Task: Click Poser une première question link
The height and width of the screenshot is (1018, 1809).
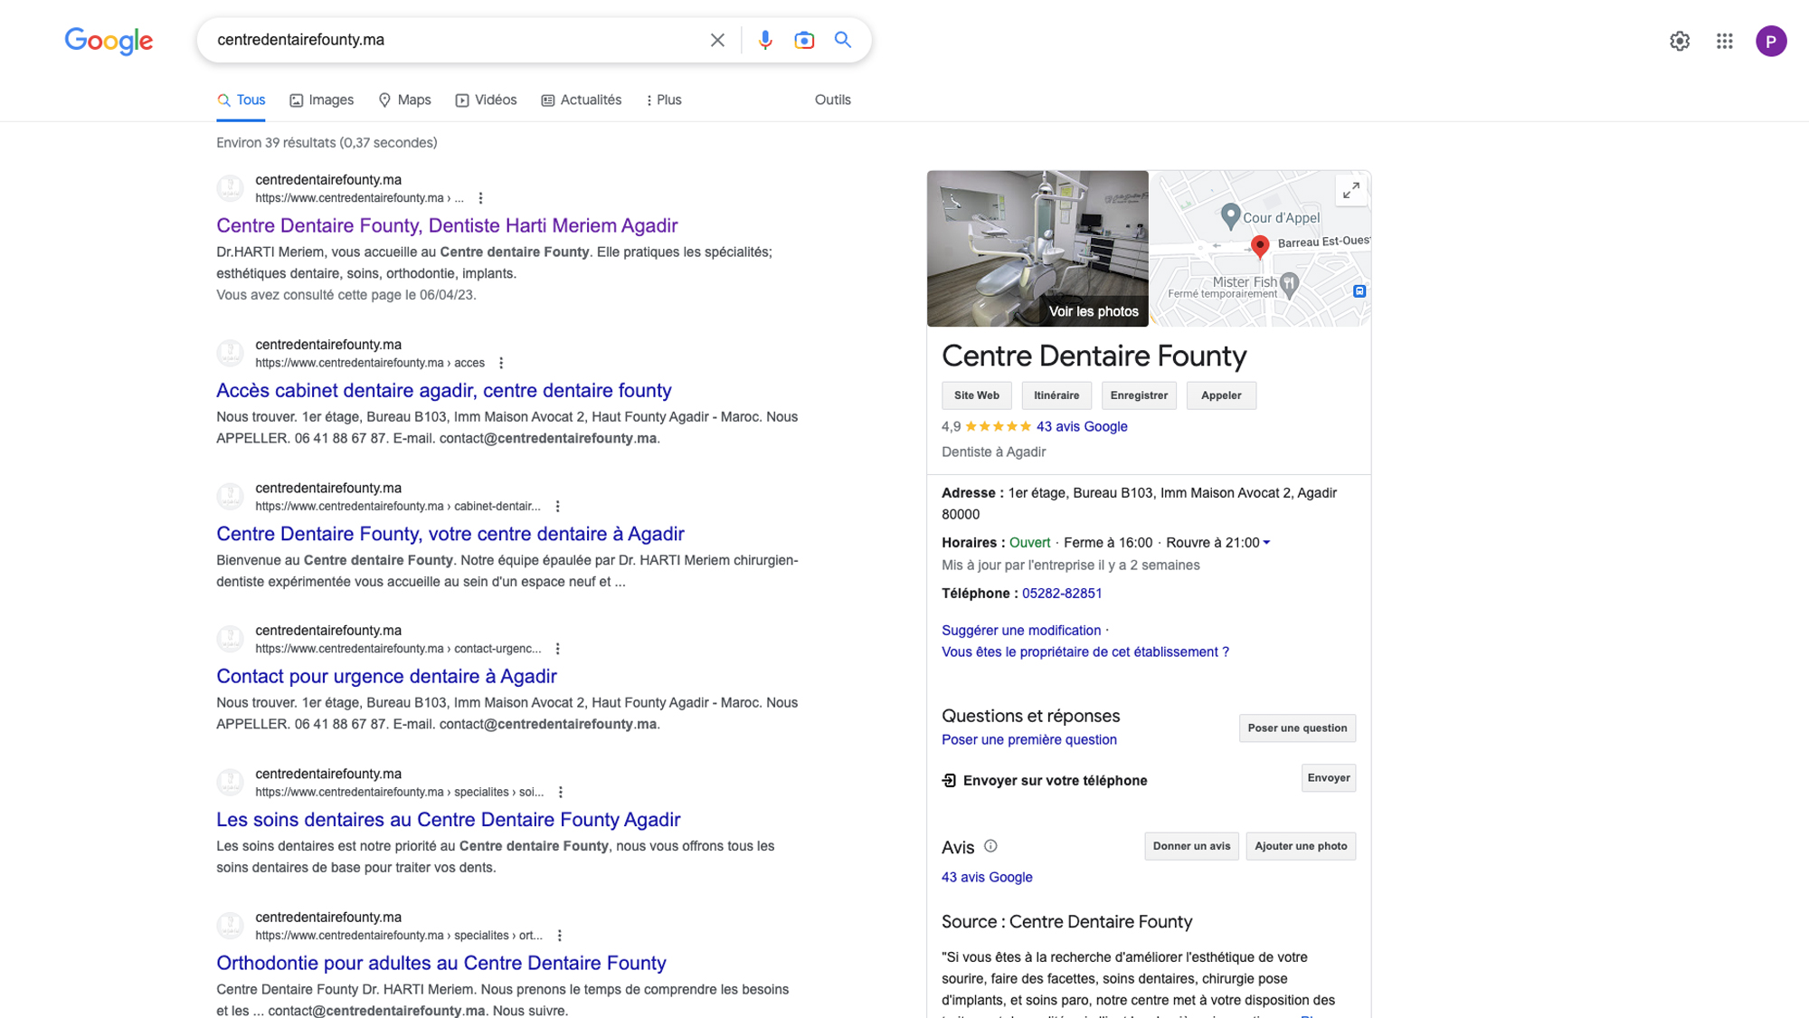Action: 1029,740
